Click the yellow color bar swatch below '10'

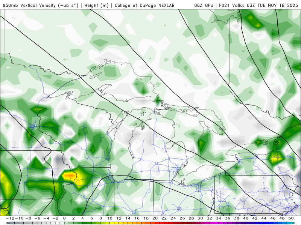pos(112,223)
